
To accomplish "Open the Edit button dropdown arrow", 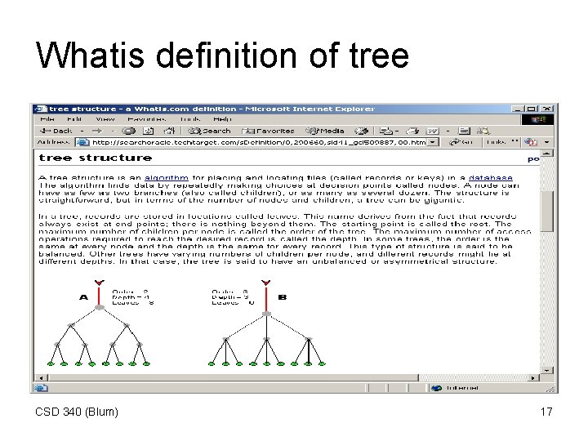I will [448, 131].
